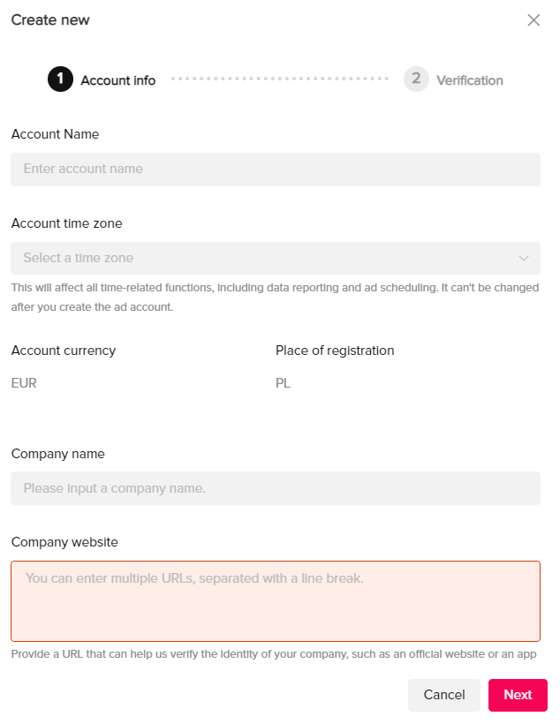Click the step 1 circle icon

[60, 79]
